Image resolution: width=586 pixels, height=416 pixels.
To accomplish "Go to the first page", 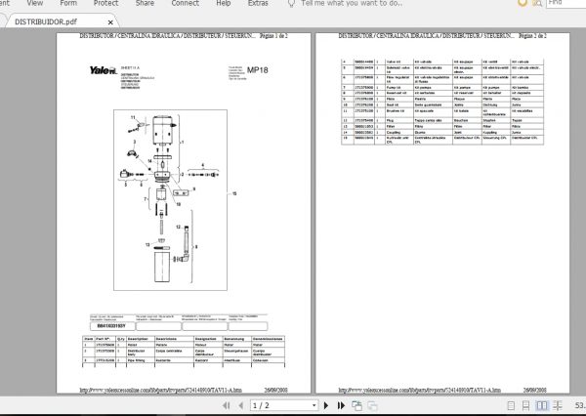I will click(x=227, y=405).
